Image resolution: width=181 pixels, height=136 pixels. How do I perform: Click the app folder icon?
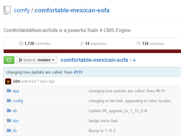pyautogui.click(x=9, y=91)
